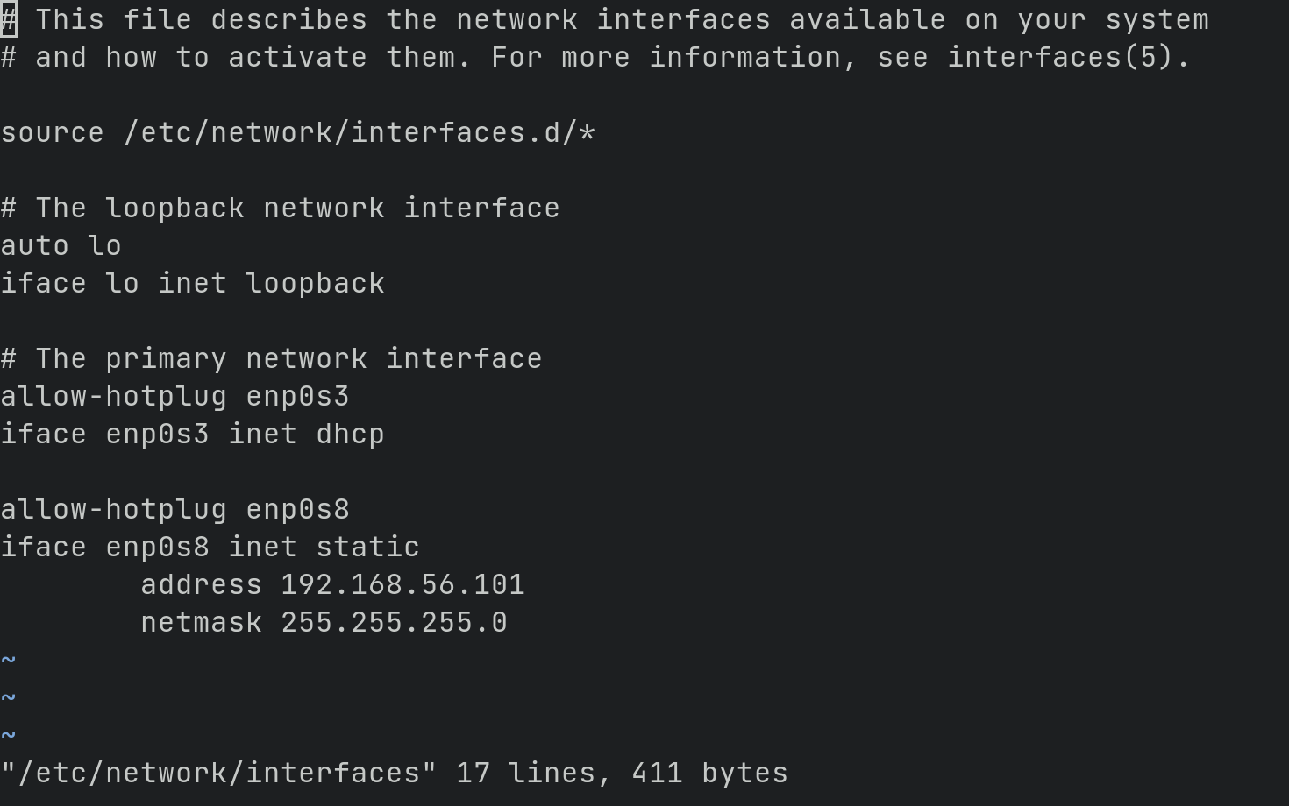The image size is (1289, 806).
Task: Place cursor on 'auto lo' line
Action: (61, 246)
